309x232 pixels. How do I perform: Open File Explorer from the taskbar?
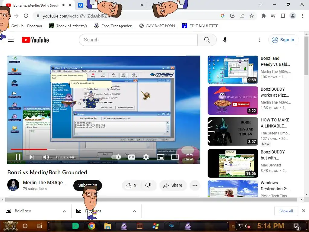coord(108,226)
